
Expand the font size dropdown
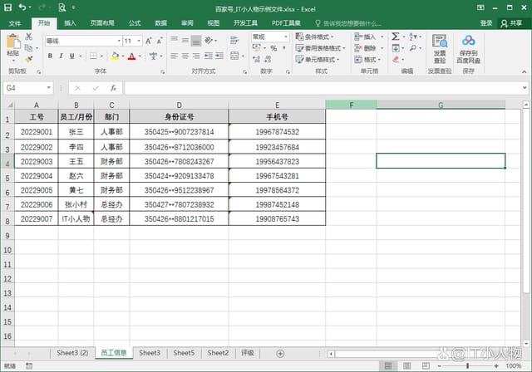point(138,40)
